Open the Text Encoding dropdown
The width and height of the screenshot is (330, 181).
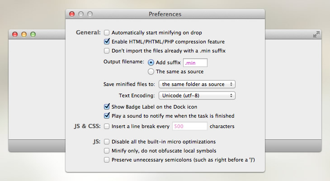197,95
